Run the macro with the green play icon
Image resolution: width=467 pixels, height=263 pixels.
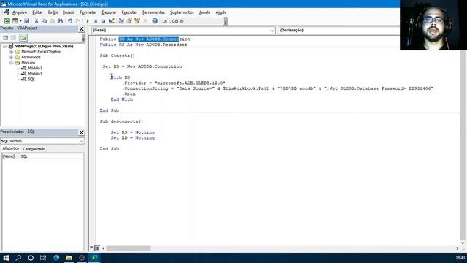pos(88,21)
